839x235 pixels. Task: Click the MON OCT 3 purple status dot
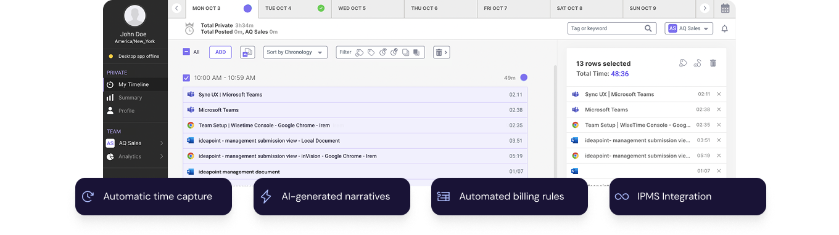(x=247, y=9)
